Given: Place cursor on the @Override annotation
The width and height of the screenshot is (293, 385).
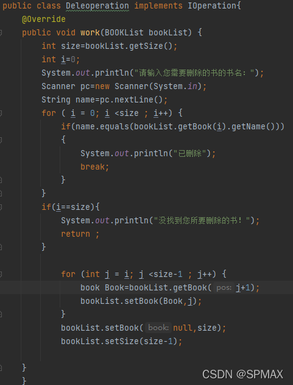Looking at the screenshot, I should [x=44, y=19].
